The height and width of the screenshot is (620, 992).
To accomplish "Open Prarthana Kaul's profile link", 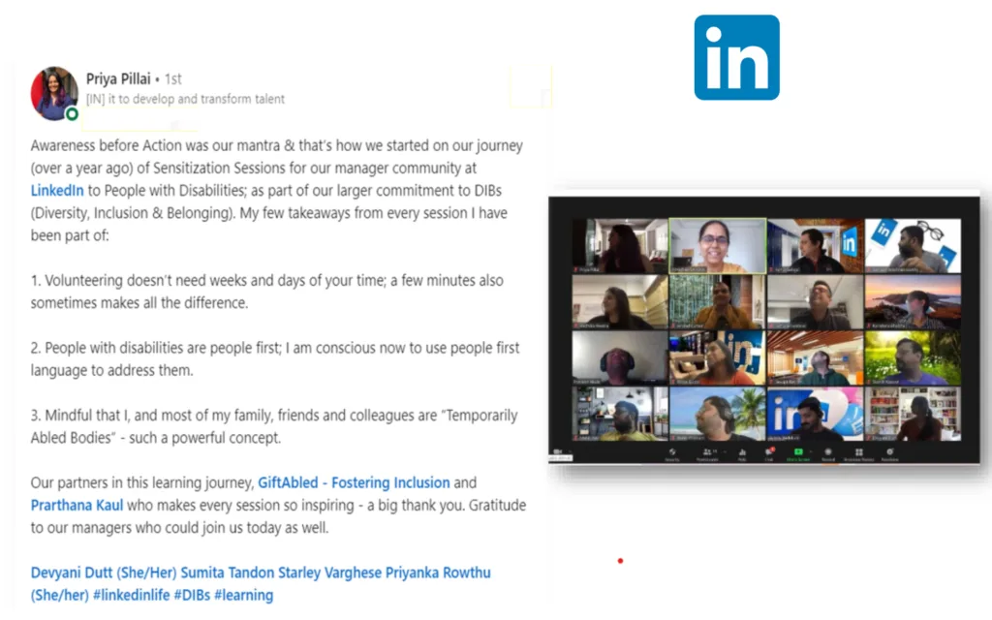I will click(x=77, y=506).
